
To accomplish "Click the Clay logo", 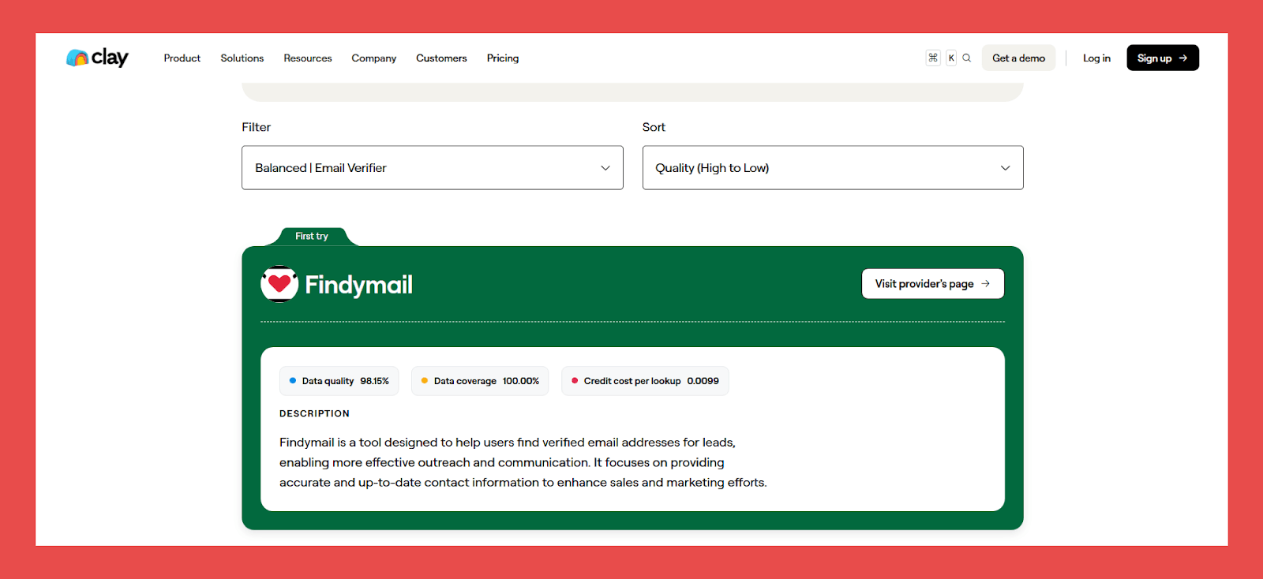I will [x=97, y=58].
